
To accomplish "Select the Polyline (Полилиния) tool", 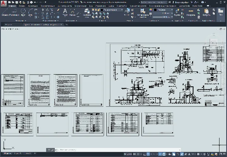I will click(14, 12).
